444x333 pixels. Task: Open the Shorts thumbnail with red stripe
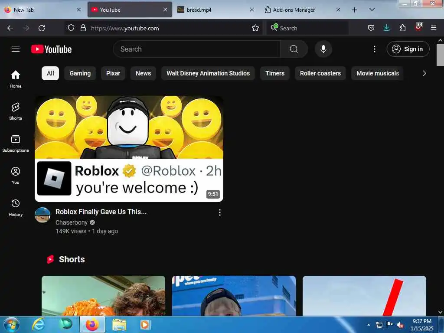364,296
